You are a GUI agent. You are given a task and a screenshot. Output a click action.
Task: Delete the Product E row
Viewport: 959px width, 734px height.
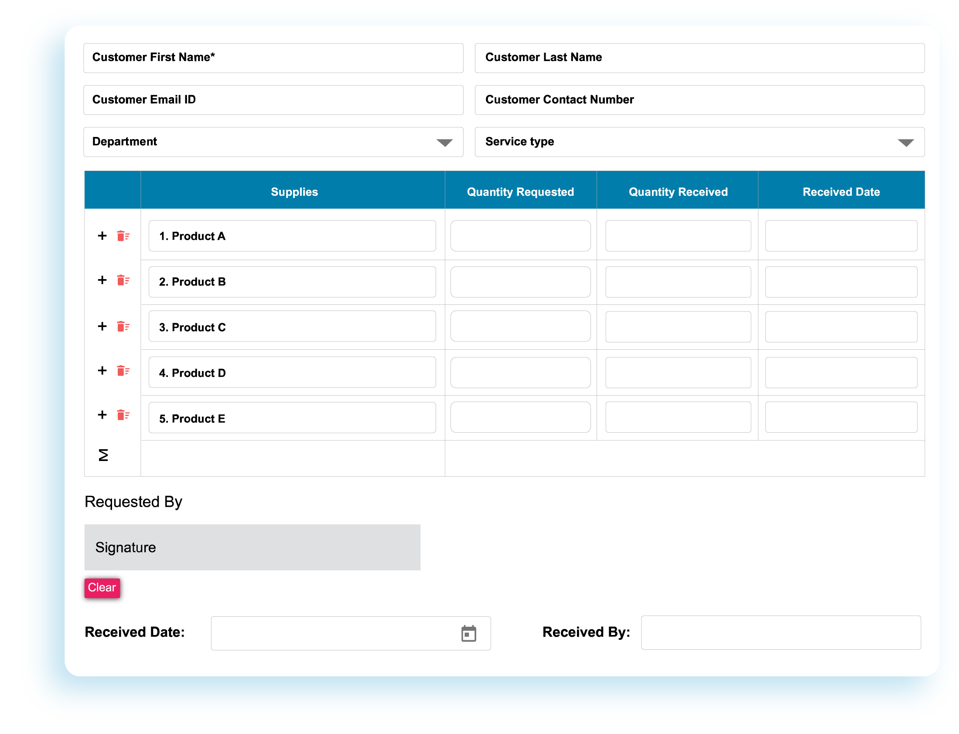(x=123, y=418)
